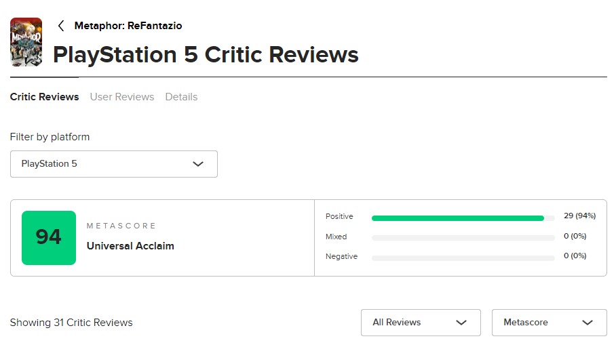616x345 pixels.
Task: Click the chevron arrow in Metascore sort box
Action: coord(588,323)
